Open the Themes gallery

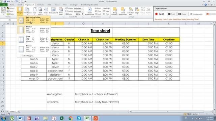[x=3, y=11]
